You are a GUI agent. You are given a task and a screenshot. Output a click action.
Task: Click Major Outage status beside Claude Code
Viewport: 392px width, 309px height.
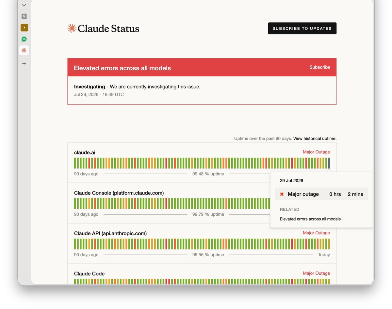coord(316,273)
